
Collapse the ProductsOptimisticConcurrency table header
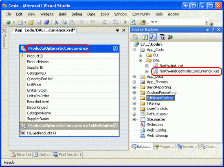pyautogui.click(x=115, y=48)
